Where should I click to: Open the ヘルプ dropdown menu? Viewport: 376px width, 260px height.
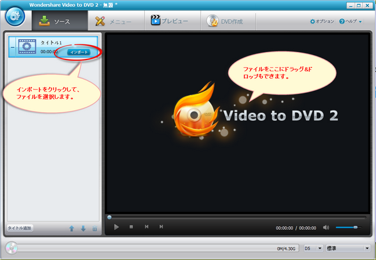pos(350,21)
